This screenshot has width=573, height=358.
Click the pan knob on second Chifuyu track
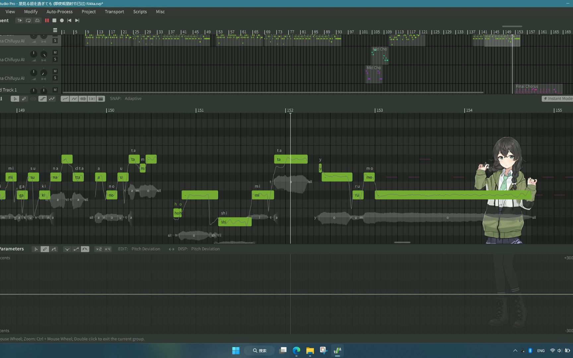[x=43, y=54]
